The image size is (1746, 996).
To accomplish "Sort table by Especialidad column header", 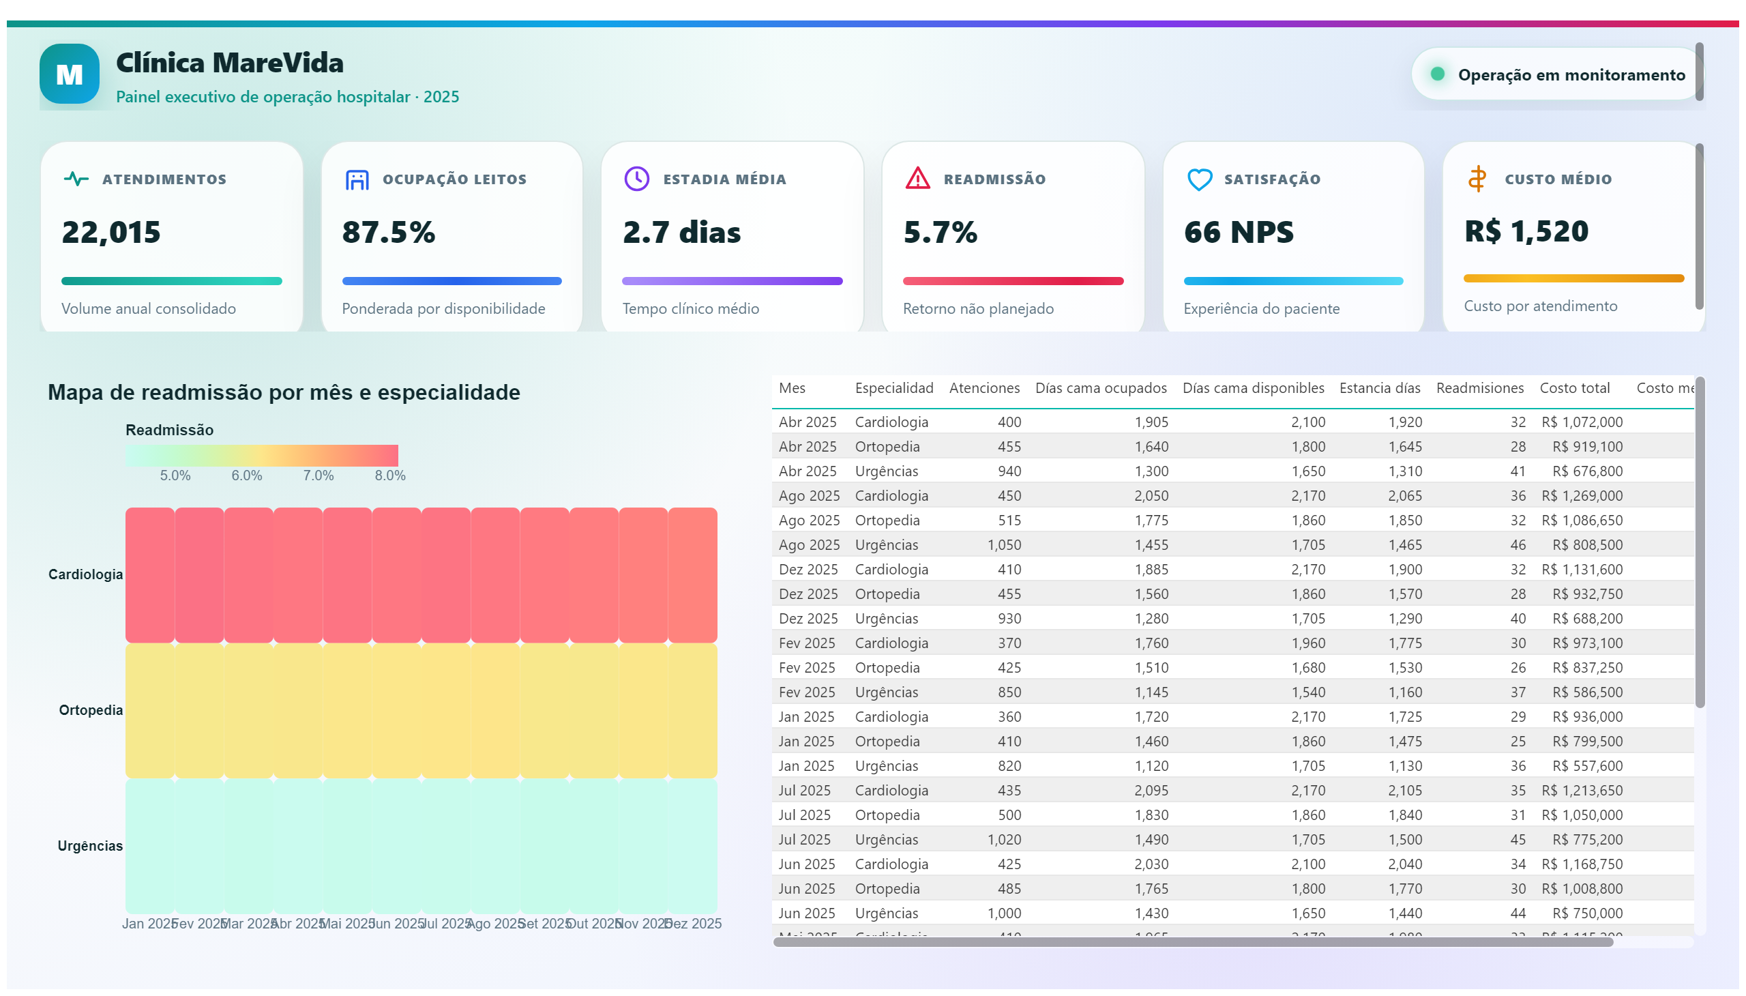I will [894, 388].
